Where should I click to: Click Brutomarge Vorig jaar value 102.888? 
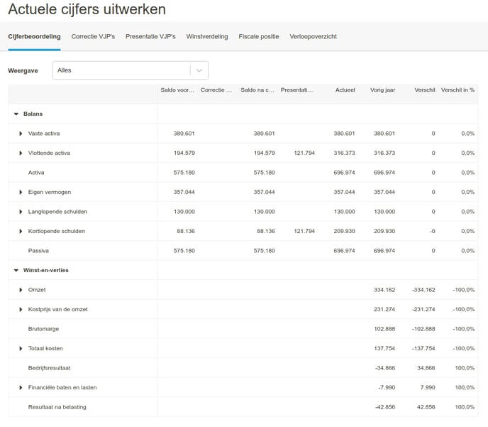384,329
